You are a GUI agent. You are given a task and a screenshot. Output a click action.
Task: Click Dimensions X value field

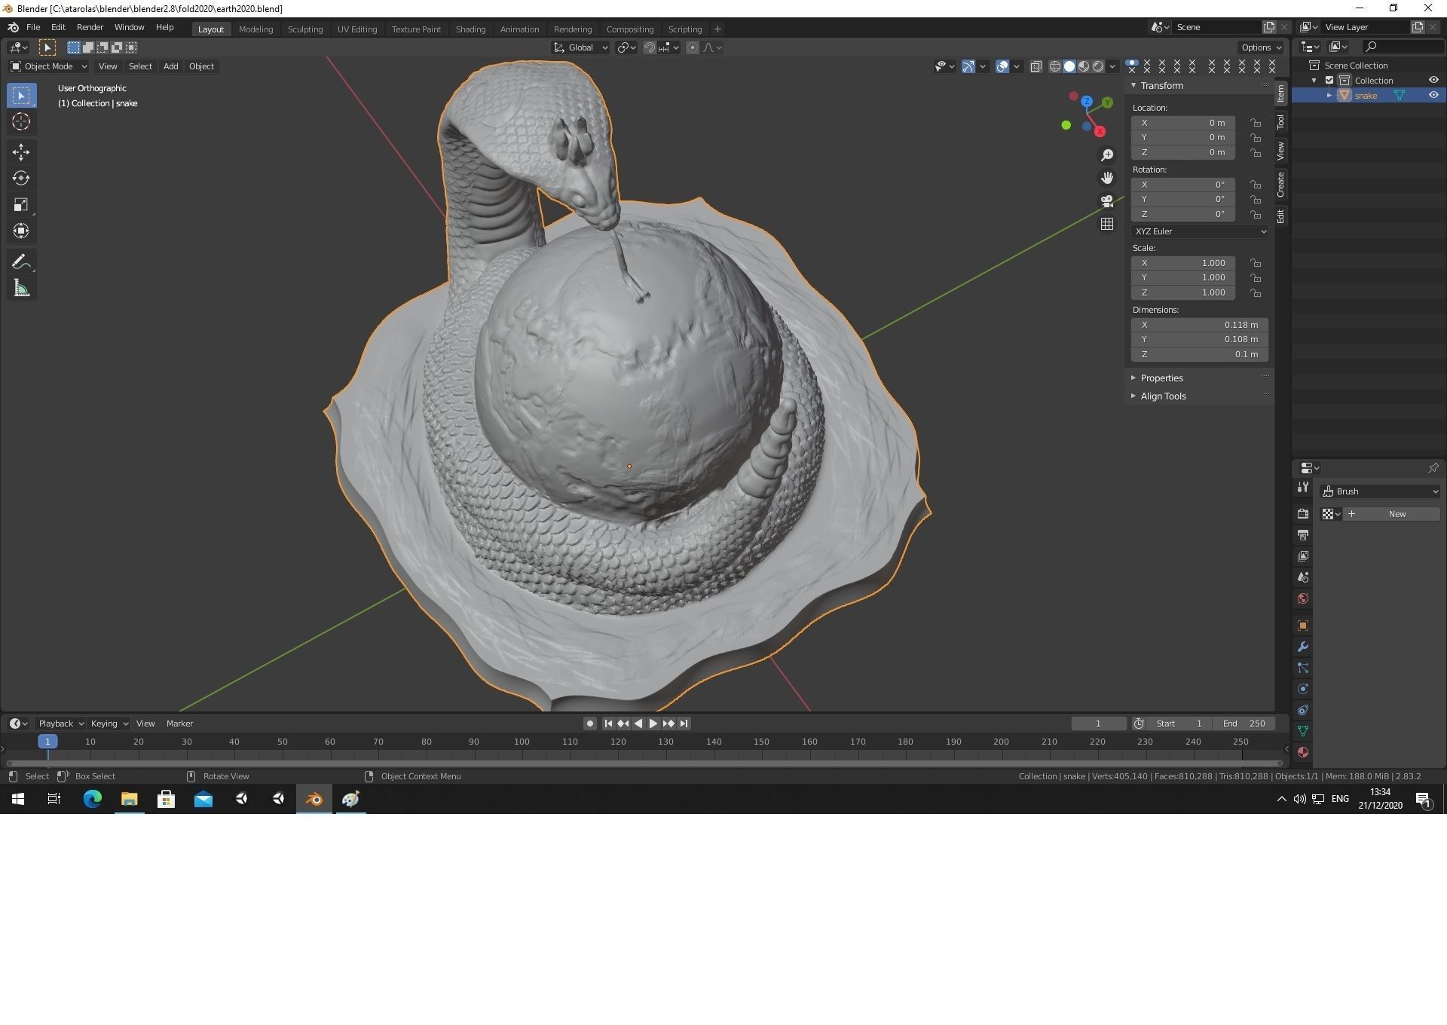point(1200,325)
